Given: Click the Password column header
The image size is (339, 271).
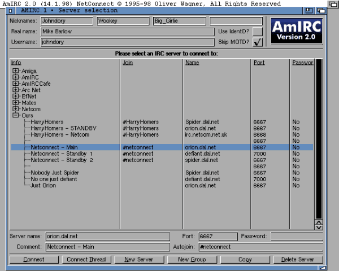Looking at the screenshot, I should (303, 63).
